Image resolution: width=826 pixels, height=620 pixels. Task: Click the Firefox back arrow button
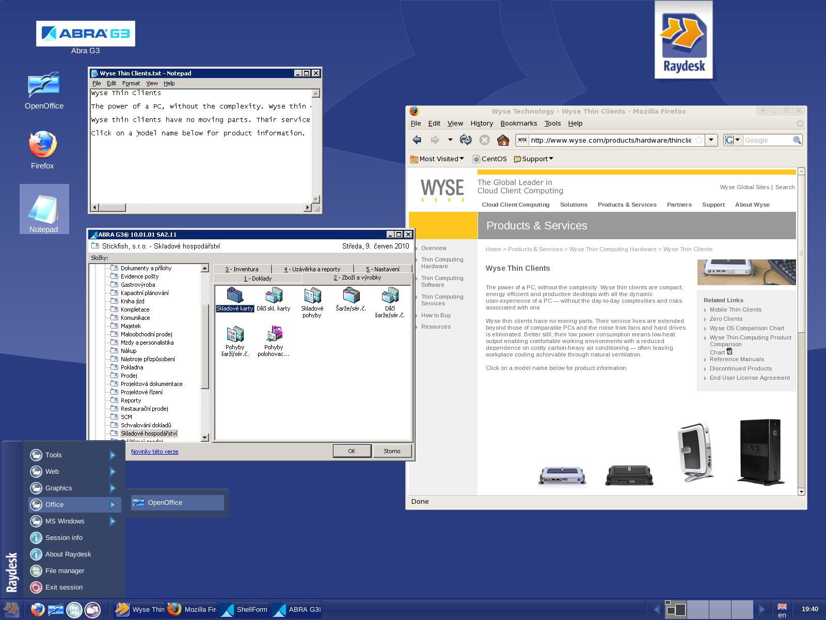417,140
